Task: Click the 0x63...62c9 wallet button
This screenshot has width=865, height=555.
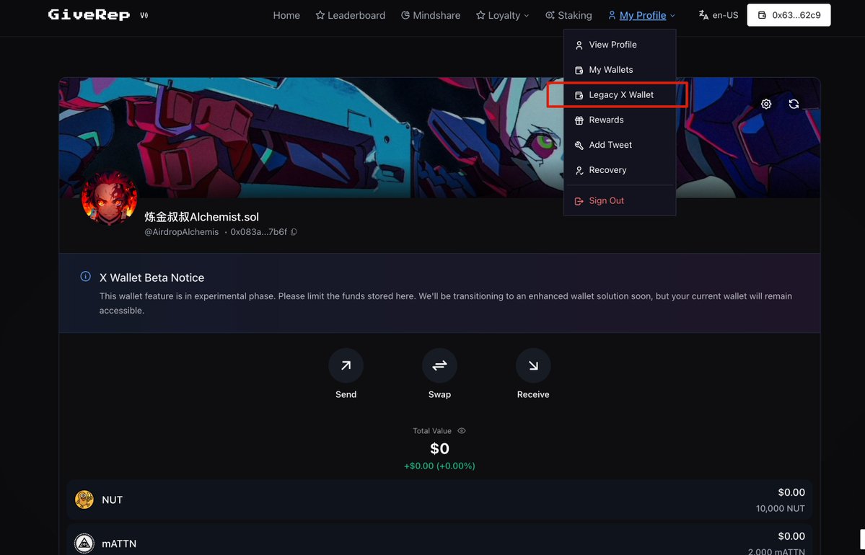Action: (789, 15)
